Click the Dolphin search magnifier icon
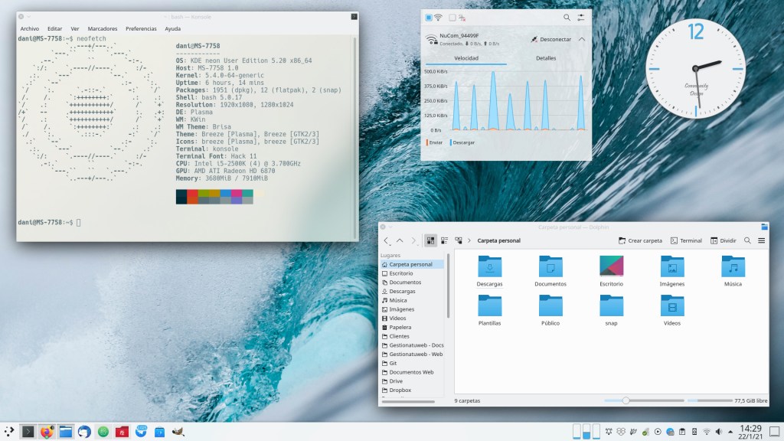 (x=746, y=240)
